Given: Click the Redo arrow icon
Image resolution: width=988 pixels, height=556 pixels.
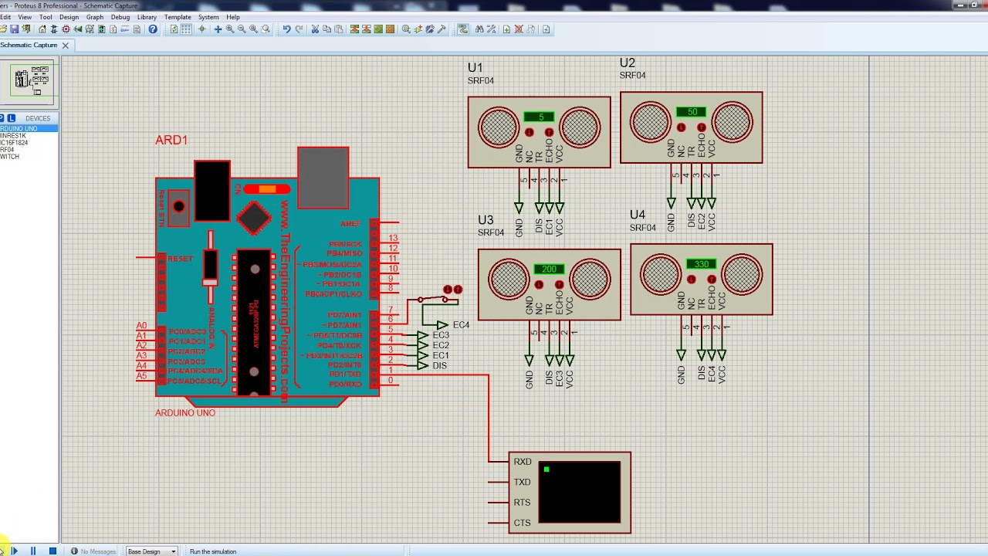Looking at the screenshot, I should point(299,29).
